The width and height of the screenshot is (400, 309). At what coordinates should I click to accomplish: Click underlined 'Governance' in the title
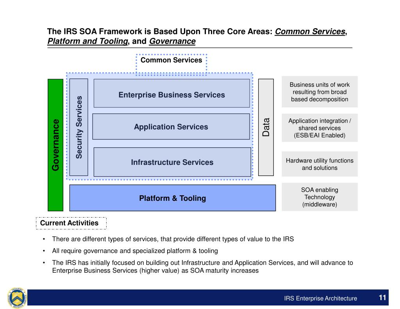[x=172, y=41]
